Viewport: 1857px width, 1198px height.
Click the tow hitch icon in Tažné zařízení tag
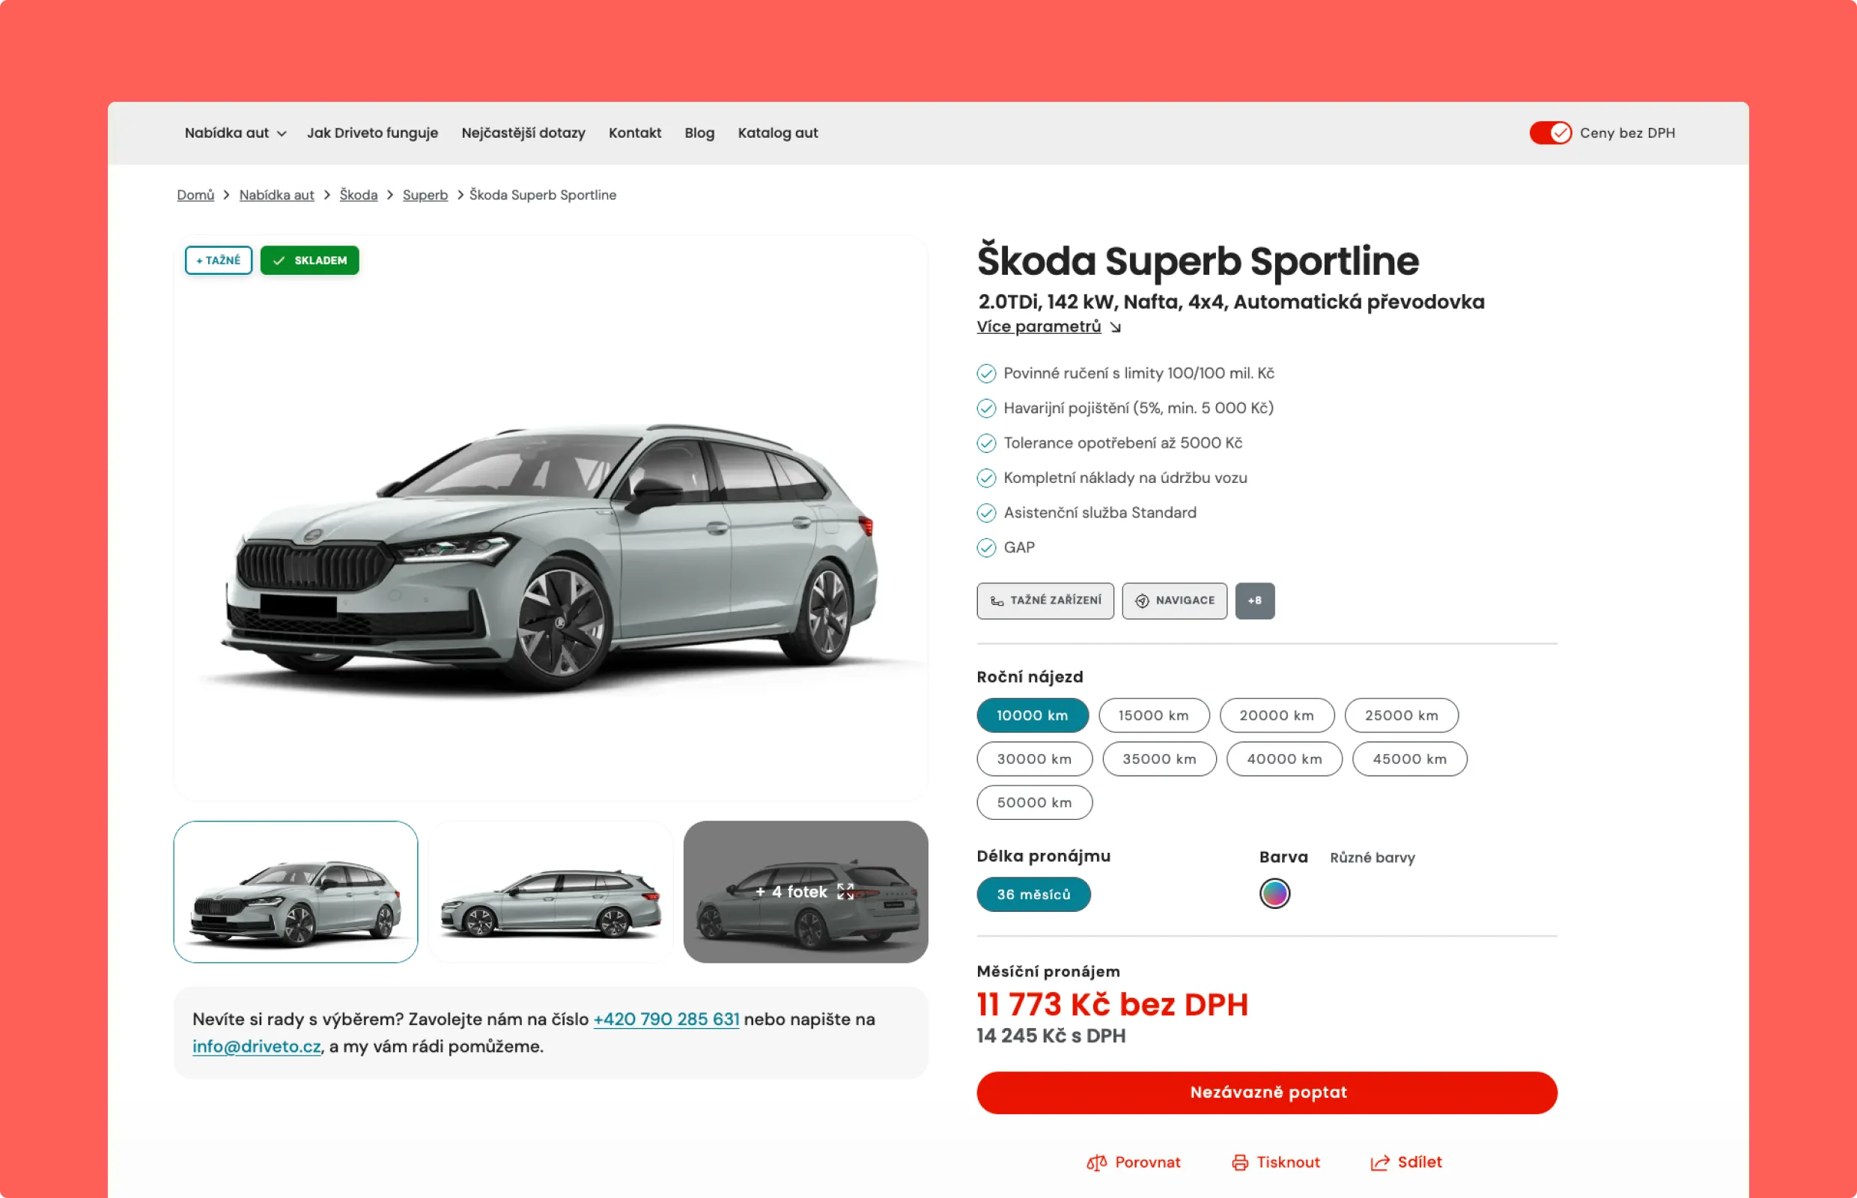(997, 600)
